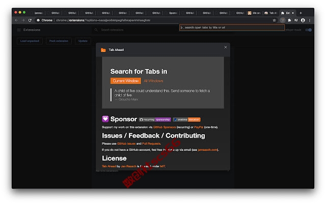Open the Pull Requests link
The width and height of the screenshot is (326, 204).
coord(151,144)
